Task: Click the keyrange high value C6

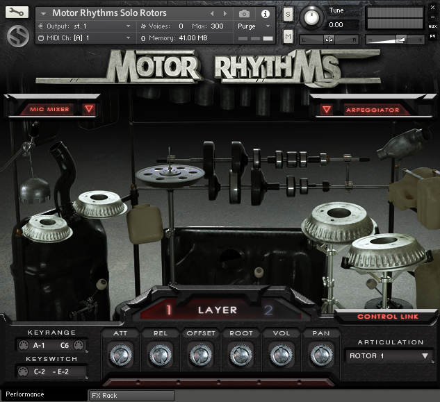Action: [x=65, y=345]
